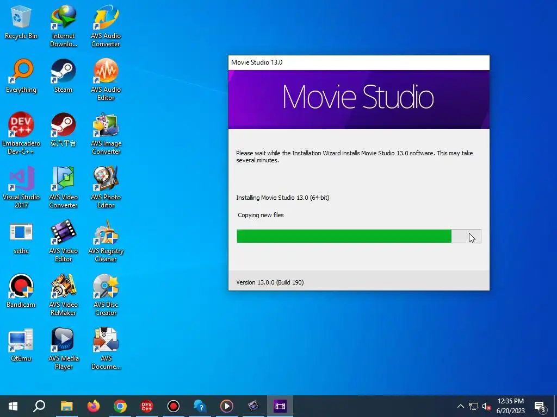Open the clock showing 12:35 PM
The width and height of the screenshot is (557, 417).
[510, 406]
